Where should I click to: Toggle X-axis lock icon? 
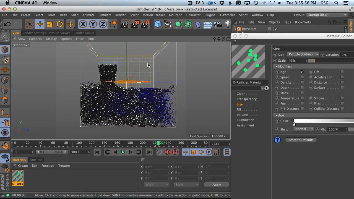click(83, 24)
